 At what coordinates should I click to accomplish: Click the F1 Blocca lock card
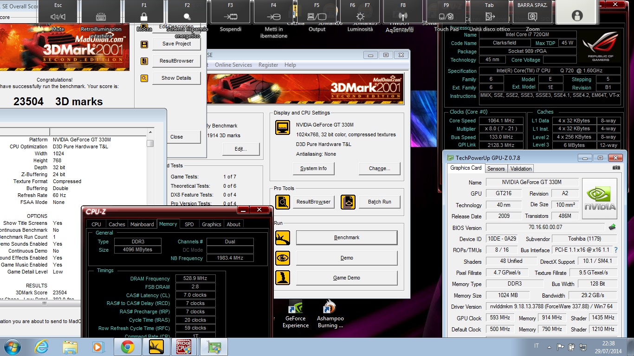click(144, 12)
